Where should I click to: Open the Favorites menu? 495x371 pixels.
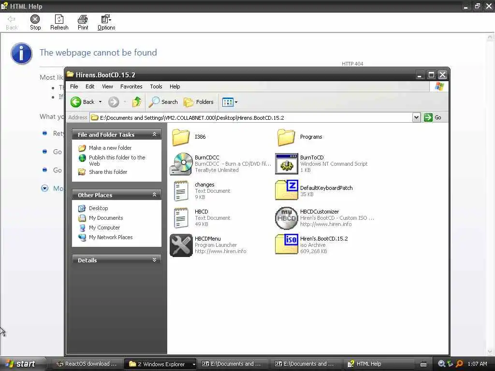click(131, 86)
